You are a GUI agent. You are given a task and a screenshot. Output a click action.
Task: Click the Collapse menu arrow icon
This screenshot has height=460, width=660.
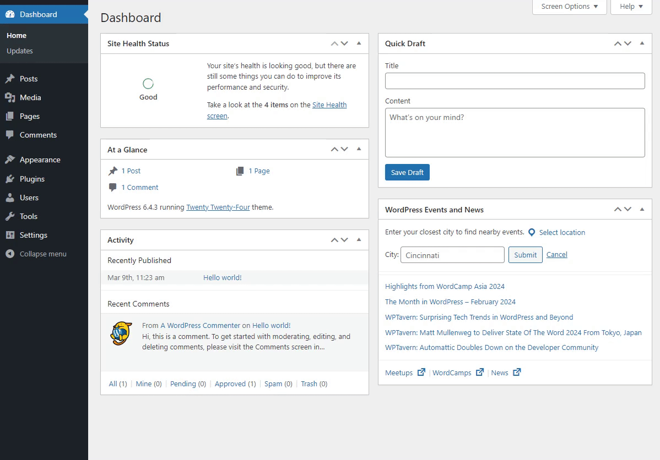click(x=10, y=254)
